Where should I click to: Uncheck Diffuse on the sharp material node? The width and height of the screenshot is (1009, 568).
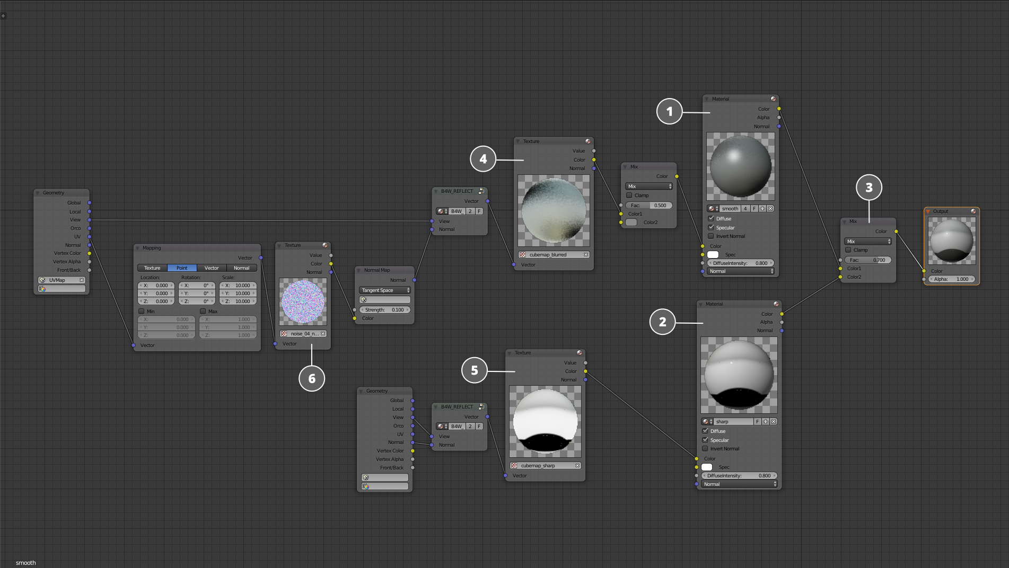click(x=705, y=431)
